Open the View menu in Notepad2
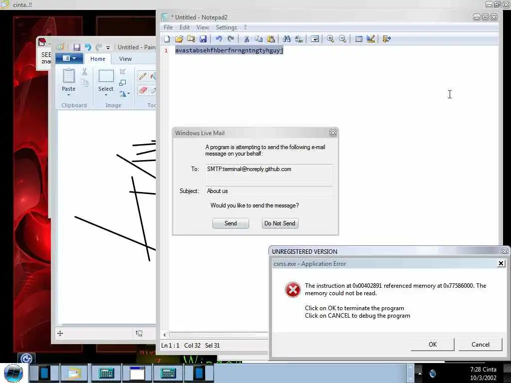This screenshot has width=511, height=383. 203,27
